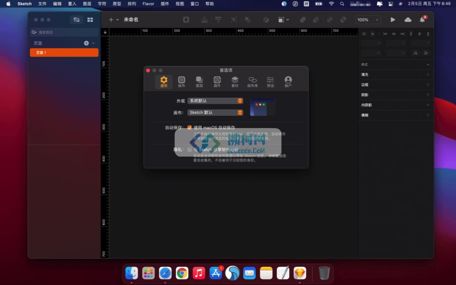Click flip horizontal icon in inspector
Viewport: 456px width, 285px height.
(x=415, y=53)
